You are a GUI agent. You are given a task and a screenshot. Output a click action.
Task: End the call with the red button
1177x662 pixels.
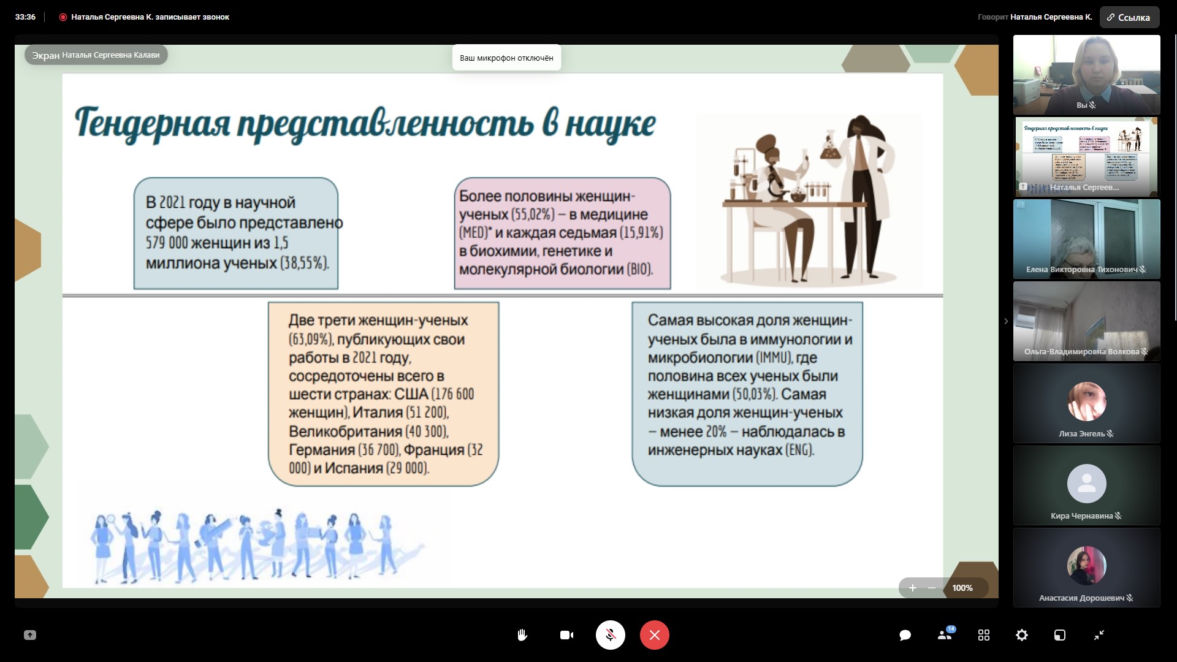(x=655, y=635)
